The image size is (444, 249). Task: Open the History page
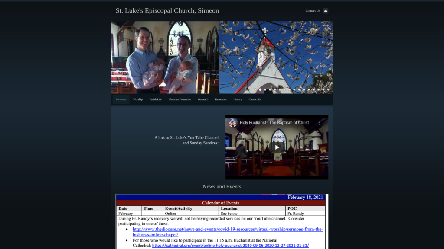coord(238,99)
